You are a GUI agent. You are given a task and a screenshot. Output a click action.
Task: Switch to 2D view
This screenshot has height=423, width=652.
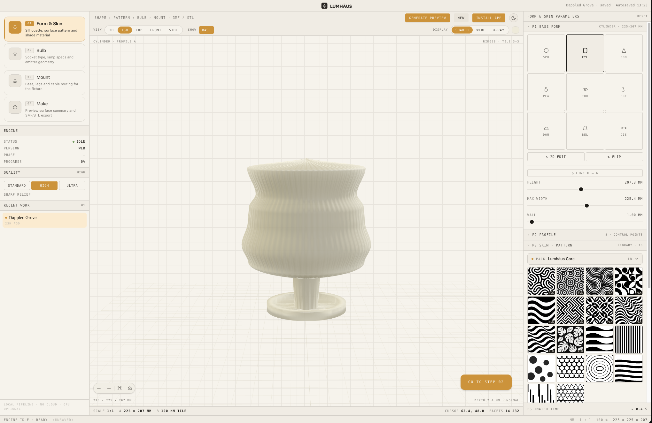click(111, 30)
